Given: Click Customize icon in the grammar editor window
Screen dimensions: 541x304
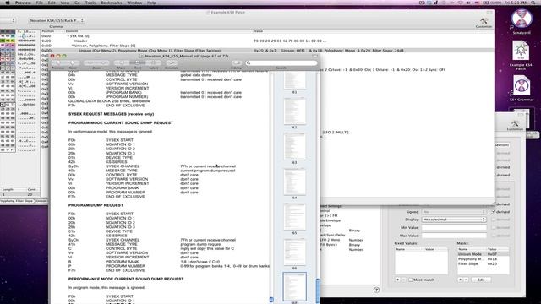Looking at the screenshot, I should (x=515, y=123).
